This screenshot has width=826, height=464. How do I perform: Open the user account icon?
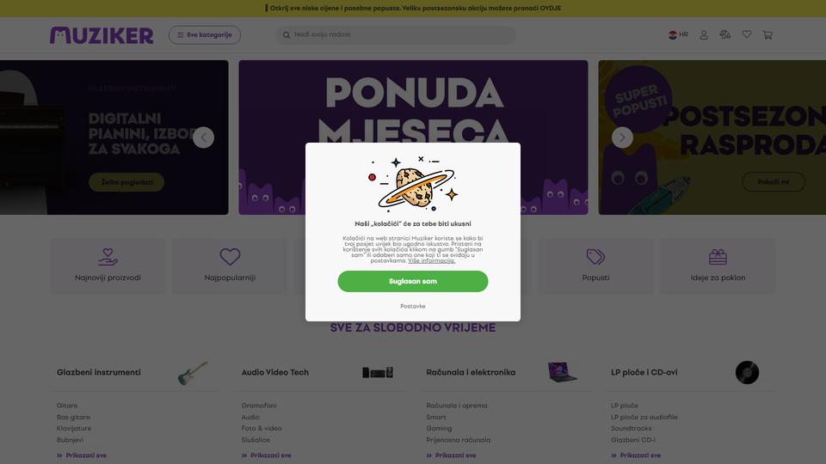[x=703, y=34]
